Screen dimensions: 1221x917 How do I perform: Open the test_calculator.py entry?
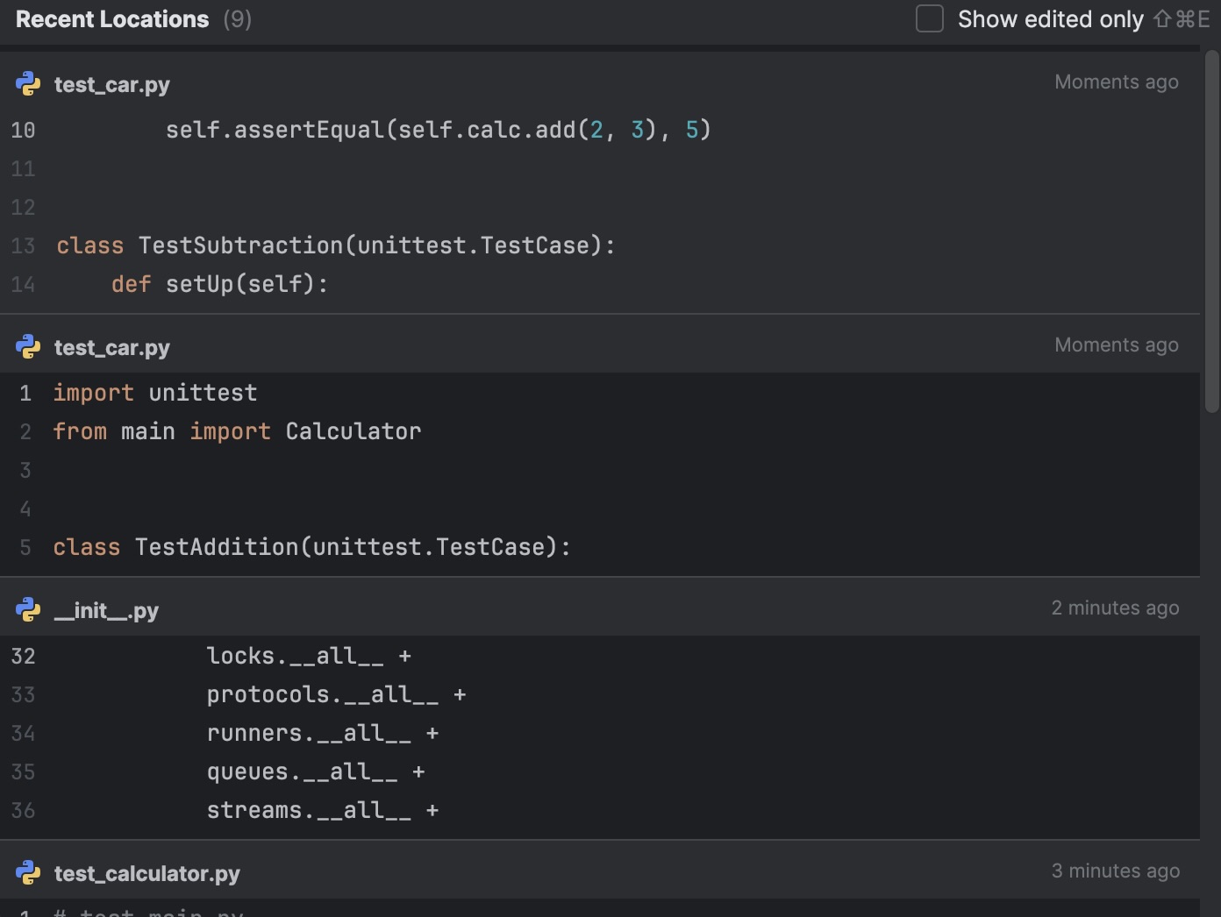[x=146, y=873]
